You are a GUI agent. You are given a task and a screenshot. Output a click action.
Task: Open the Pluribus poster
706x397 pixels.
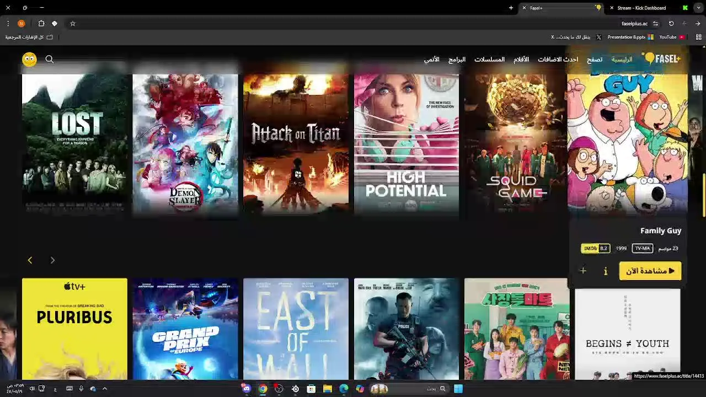74,329
